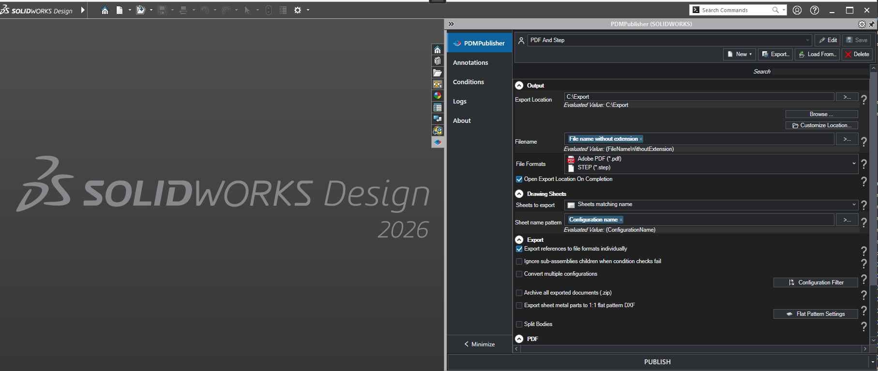Click the Edit profile button
The image size is (878, 371).
(828, 40)
